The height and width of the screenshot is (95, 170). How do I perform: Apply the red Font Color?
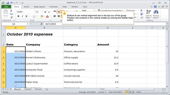click(x=47, y=16)
